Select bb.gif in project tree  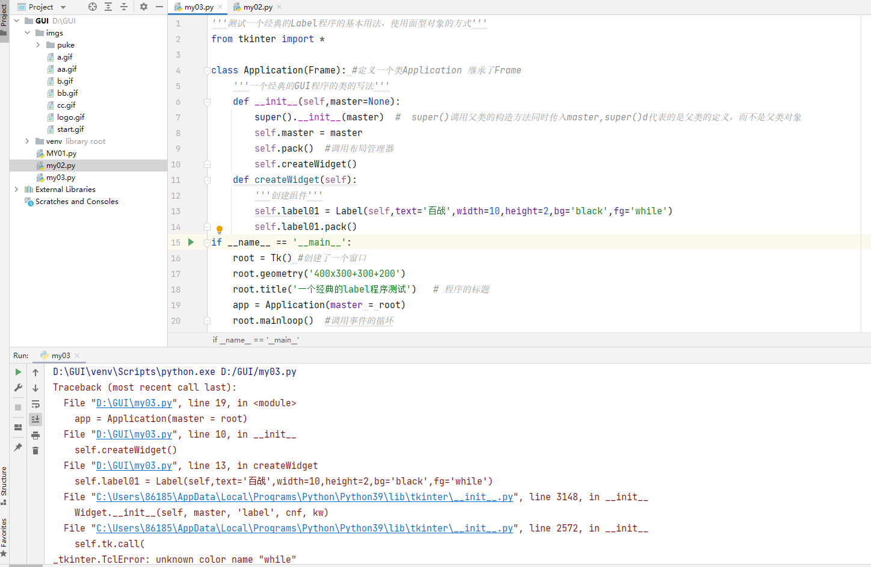point(67,93)
